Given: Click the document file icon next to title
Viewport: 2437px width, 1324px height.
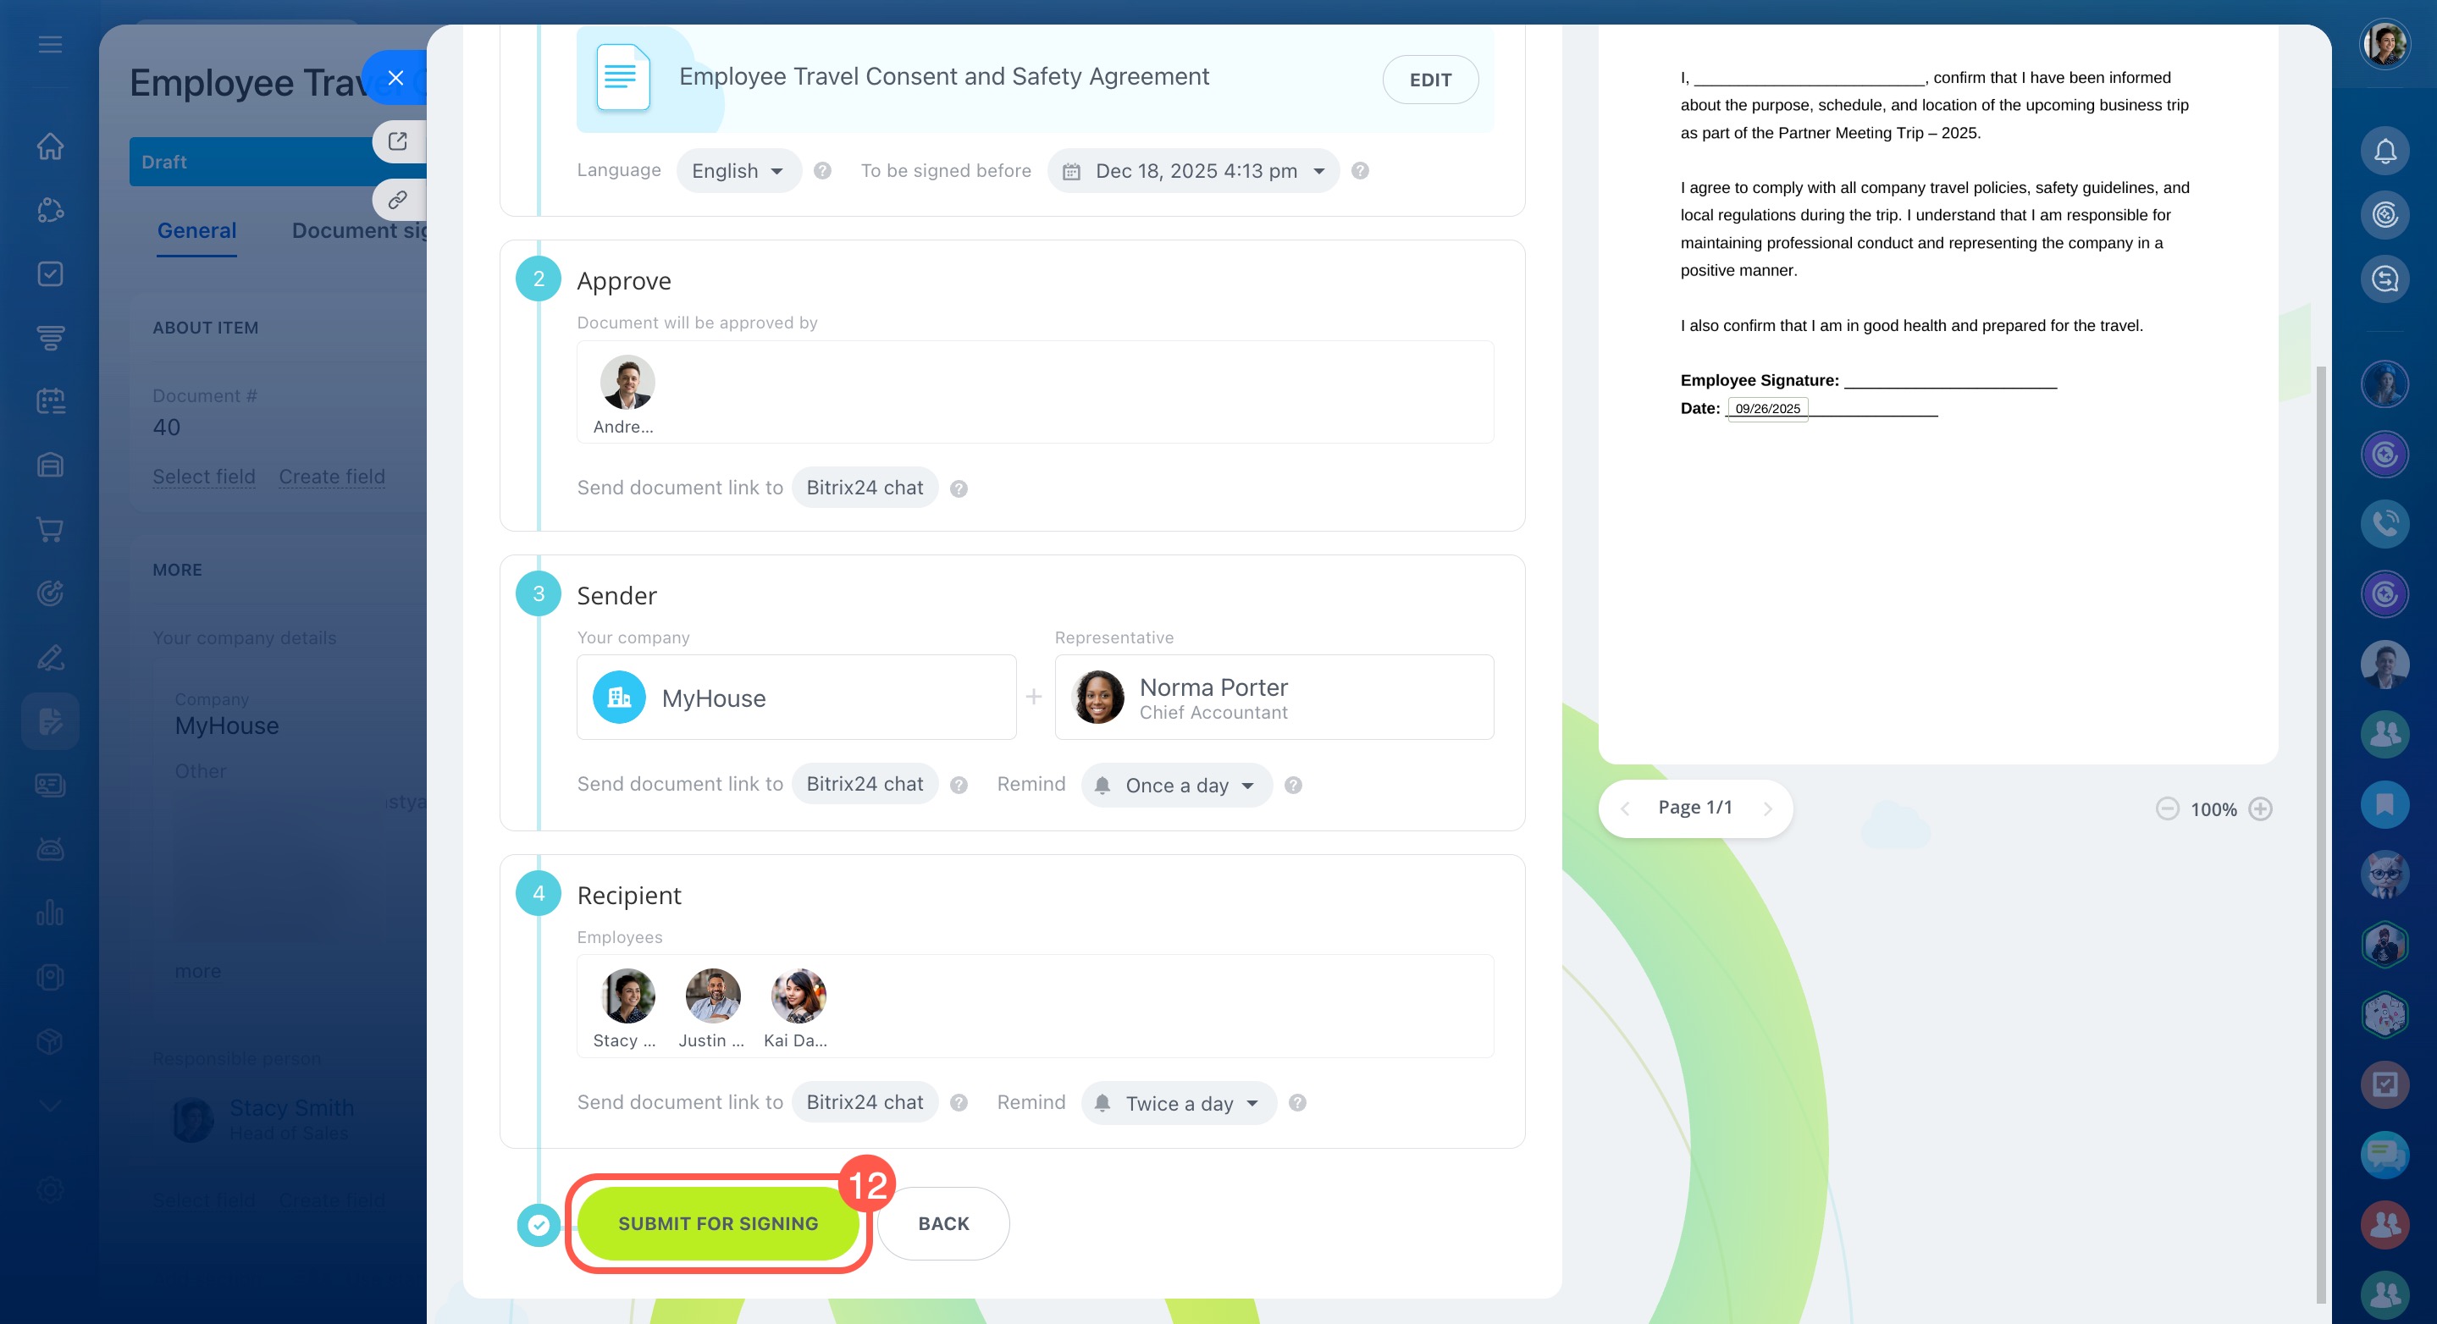Looking at the screenshot, I should [622, 78].
